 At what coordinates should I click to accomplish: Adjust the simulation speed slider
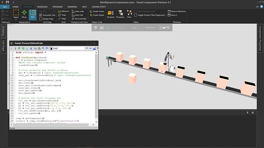[150, 28]
